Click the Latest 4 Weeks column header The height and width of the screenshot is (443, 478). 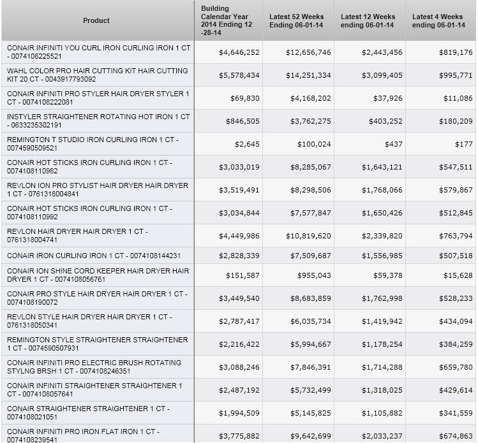pyautogui.click(x=438, y=20)
